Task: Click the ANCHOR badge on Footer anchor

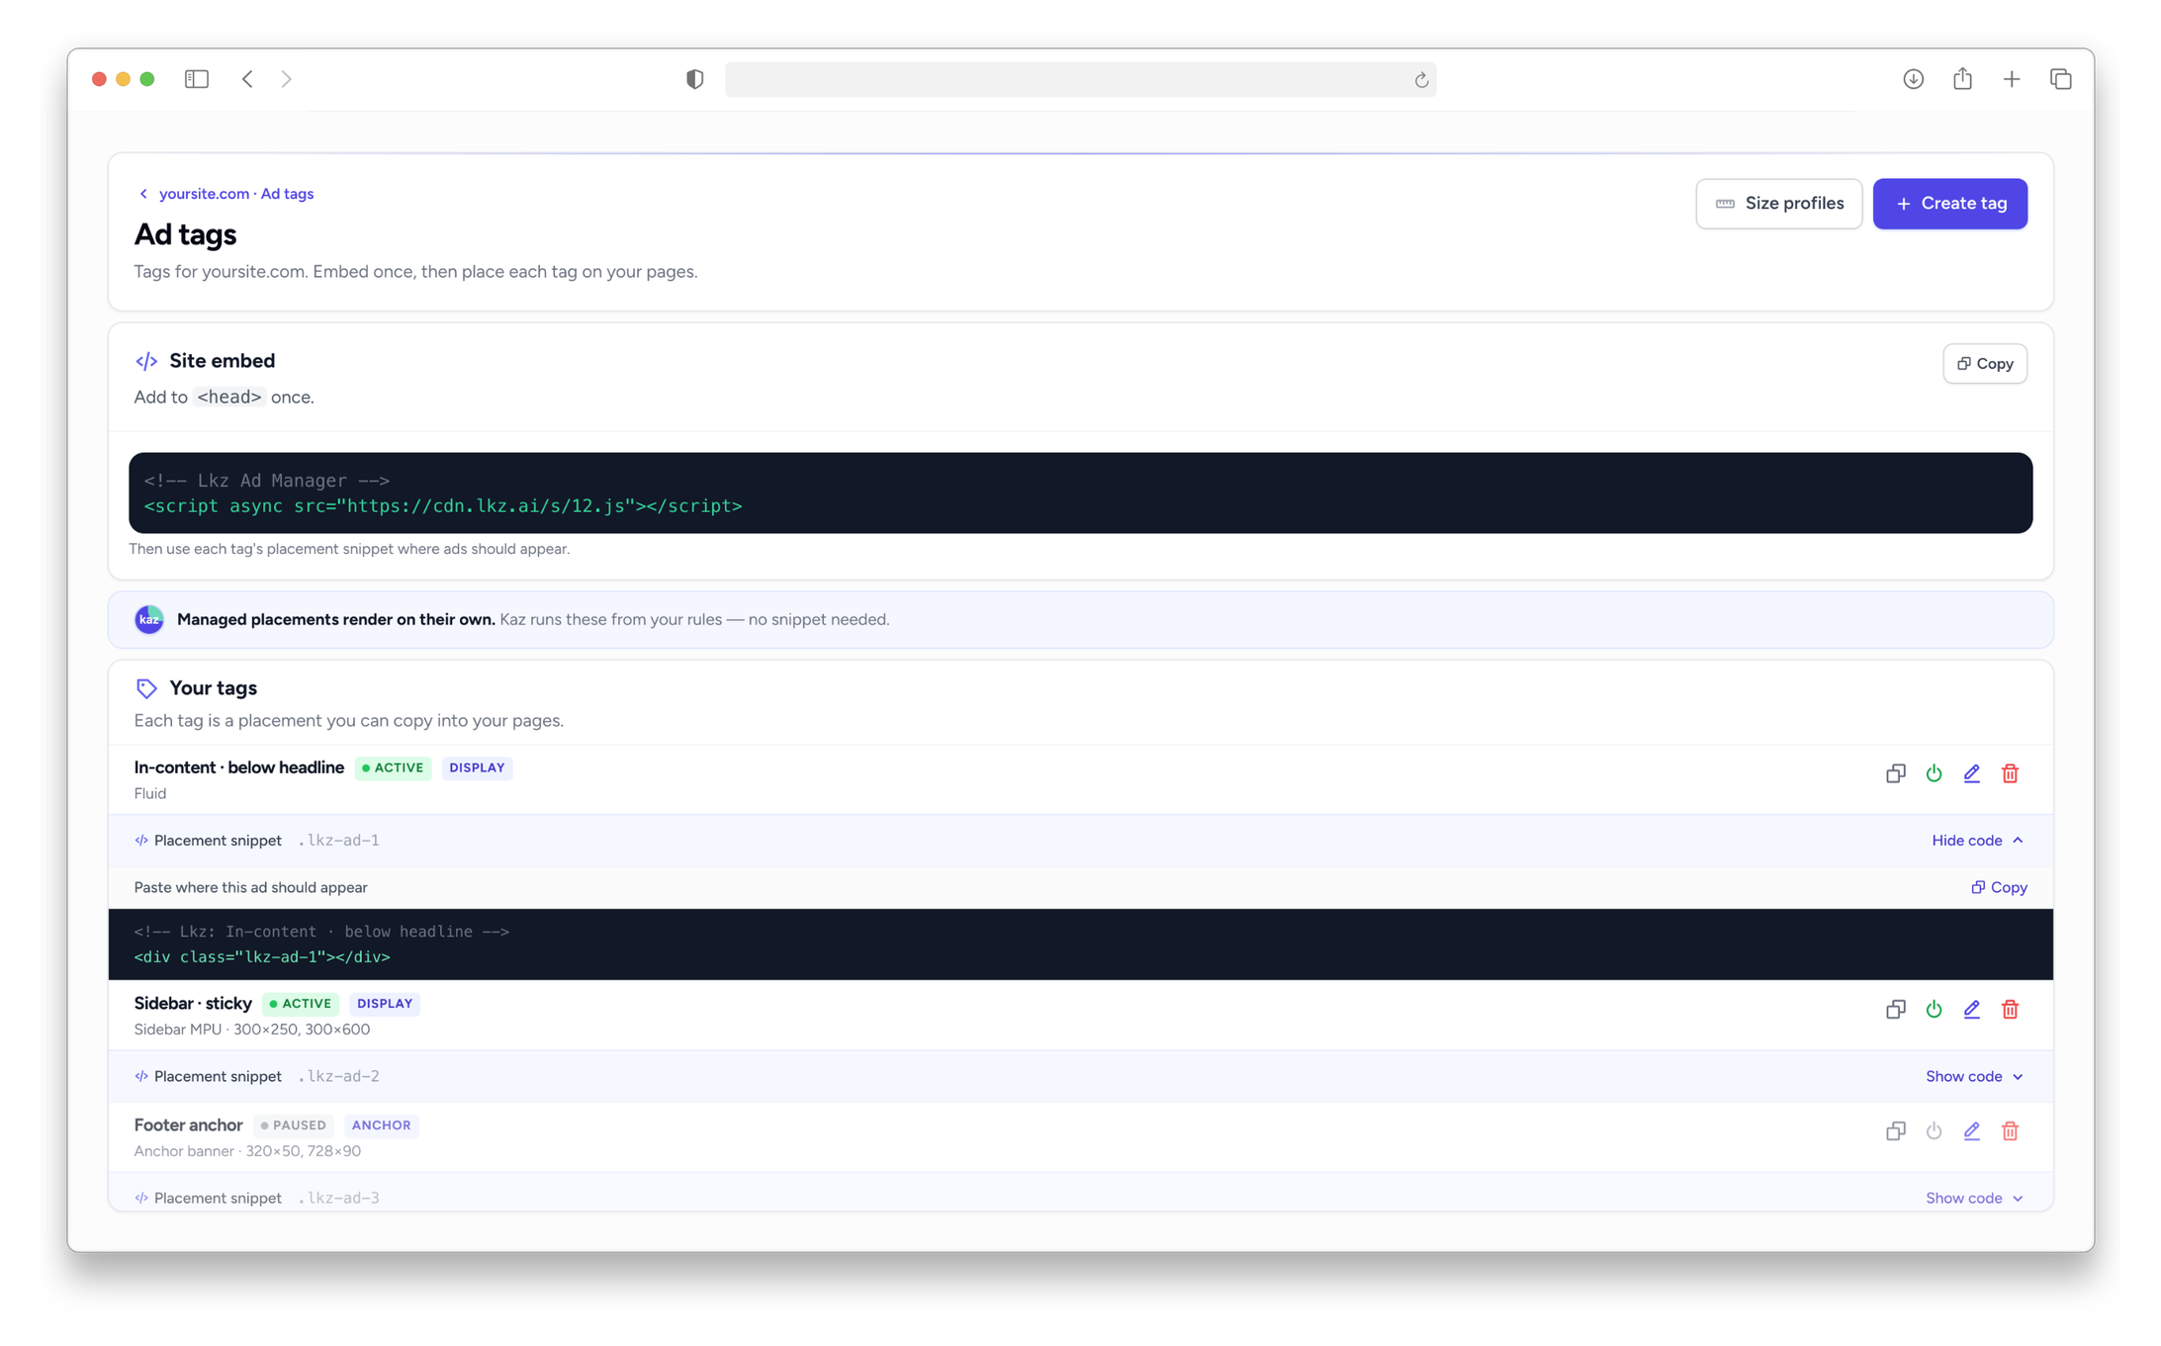Action: [381, 1125]
